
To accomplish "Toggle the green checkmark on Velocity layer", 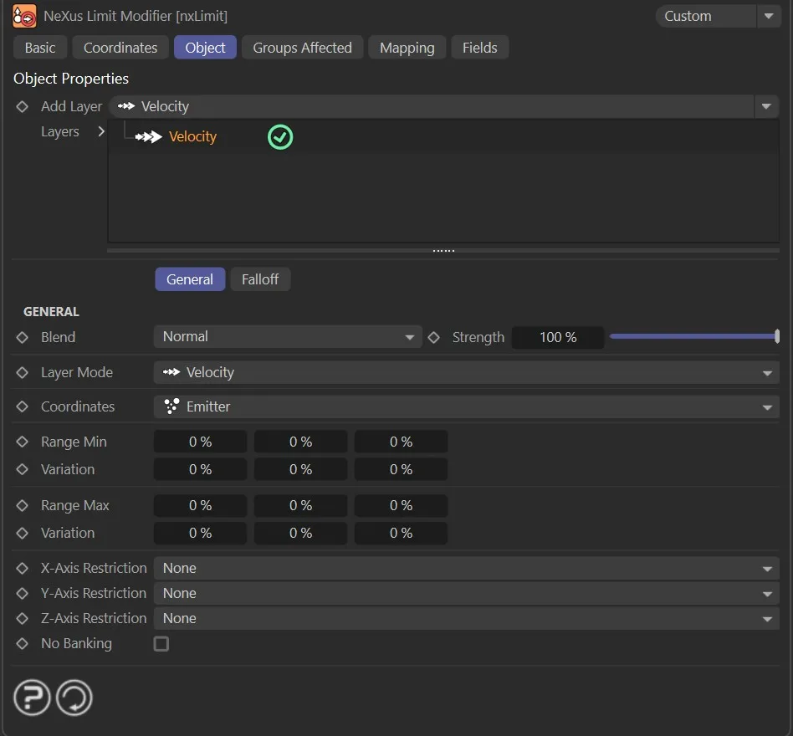I will (x=280, y=137).
